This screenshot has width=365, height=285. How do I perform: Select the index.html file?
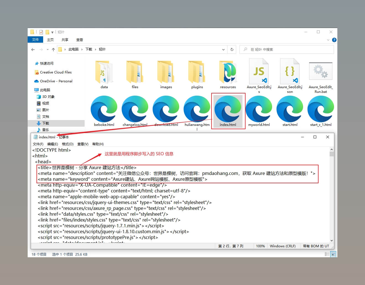point(228,111)
